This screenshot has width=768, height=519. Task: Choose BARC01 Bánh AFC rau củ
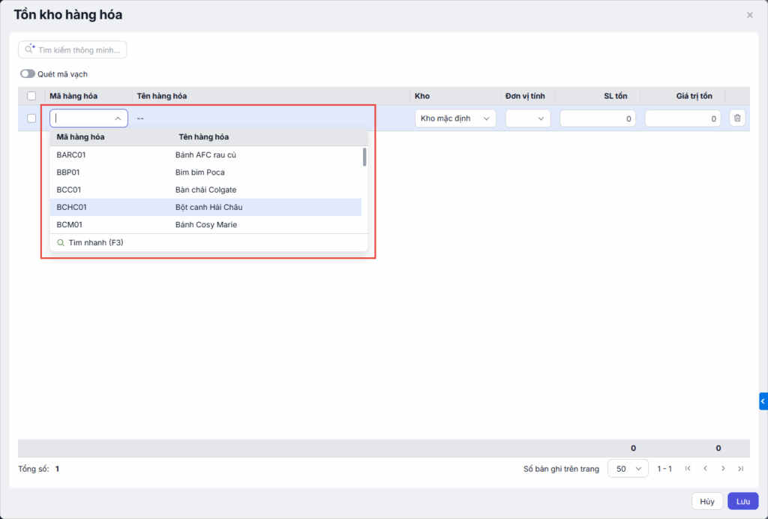point(205,155)
